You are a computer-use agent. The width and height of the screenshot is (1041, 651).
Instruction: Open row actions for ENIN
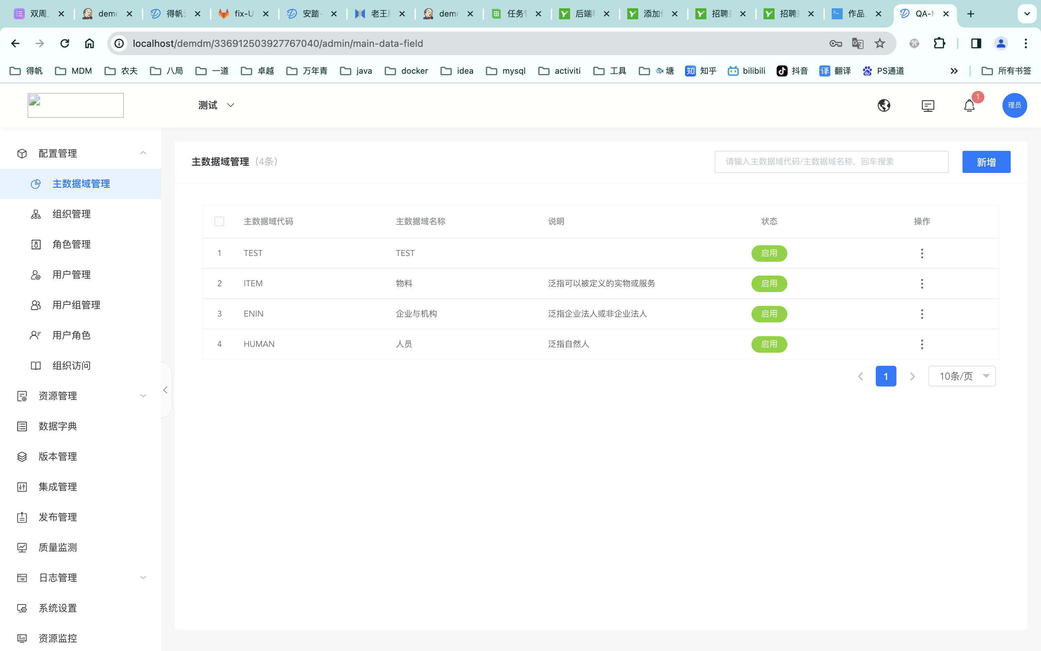click(922, 314)
